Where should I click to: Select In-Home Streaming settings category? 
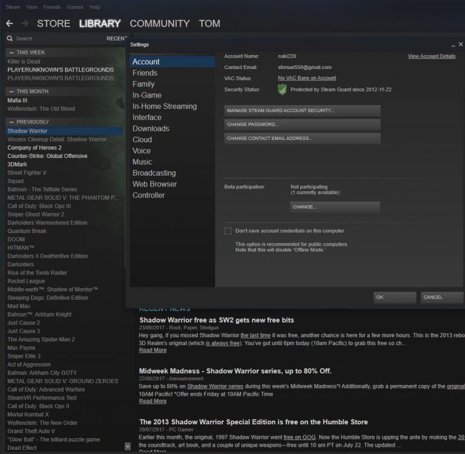[x=173, y=106]
